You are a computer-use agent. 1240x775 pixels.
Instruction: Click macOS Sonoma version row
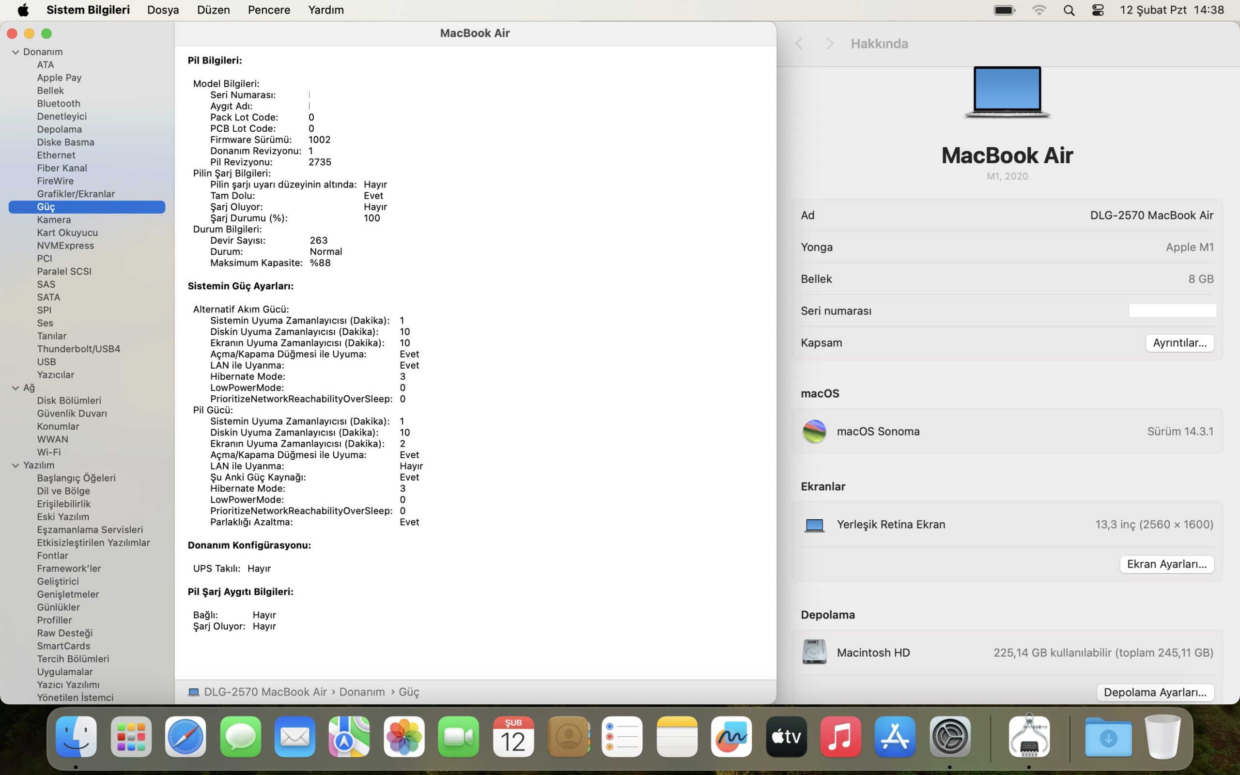click(1007, 432)
